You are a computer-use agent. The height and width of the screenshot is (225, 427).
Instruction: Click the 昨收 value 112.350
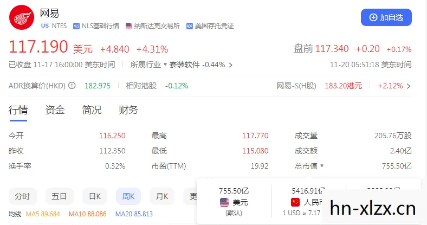coord(112,151)
